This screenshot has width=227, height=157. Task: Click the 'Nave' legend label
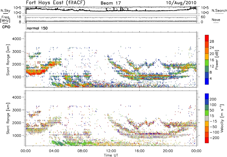(x=216, y=20)
